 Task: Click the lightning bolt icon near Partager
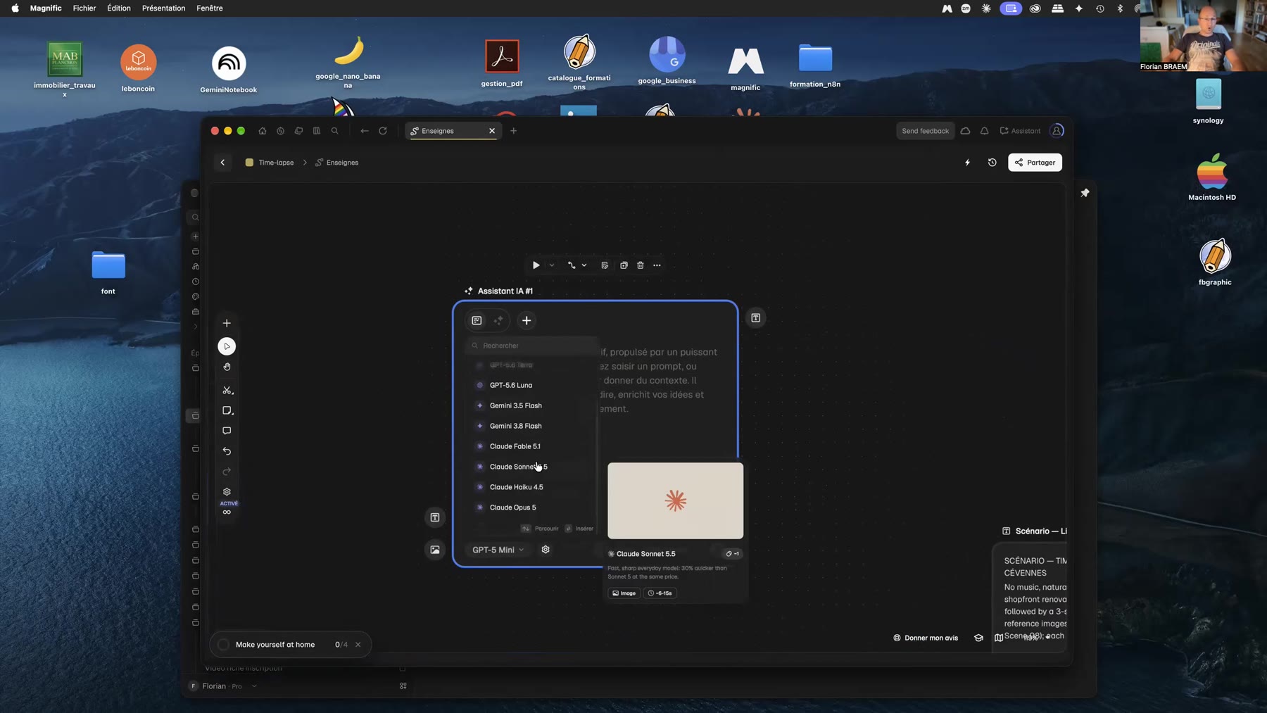coord(967,163)
